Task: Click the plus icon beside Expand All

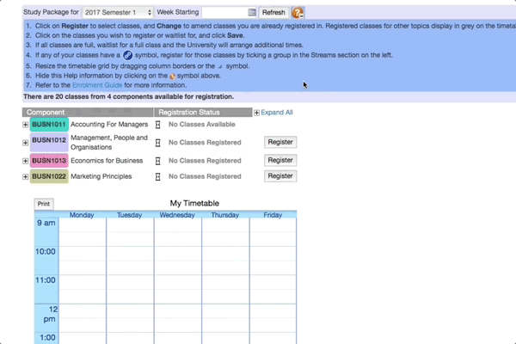Action: [256, 113]
